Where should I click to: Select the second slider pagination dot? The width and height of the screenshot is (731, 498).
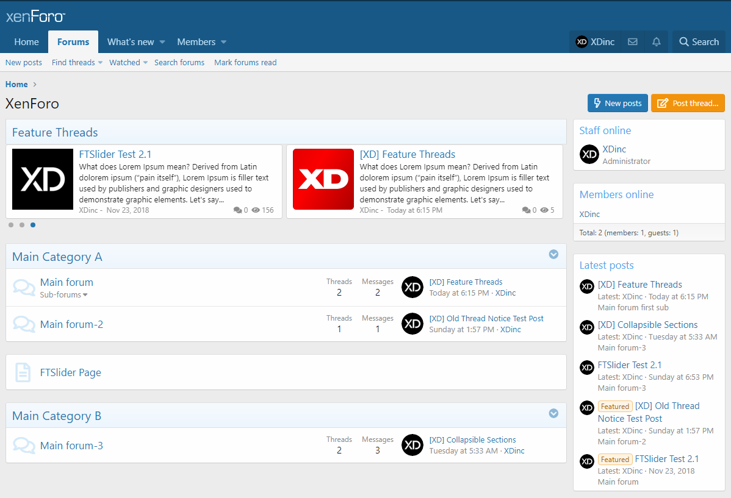point(22,225)
